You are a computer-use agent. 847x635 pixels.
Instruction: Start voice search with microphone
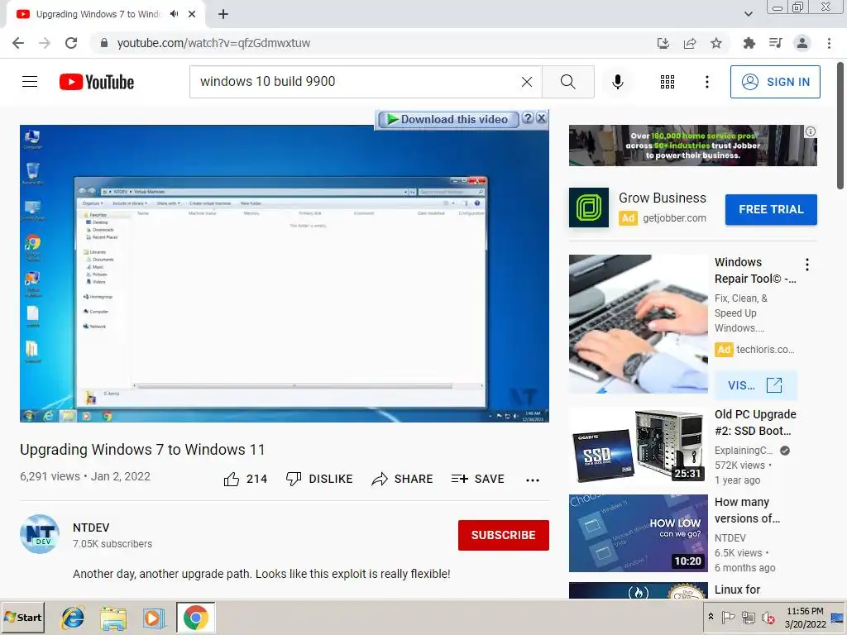617,82
